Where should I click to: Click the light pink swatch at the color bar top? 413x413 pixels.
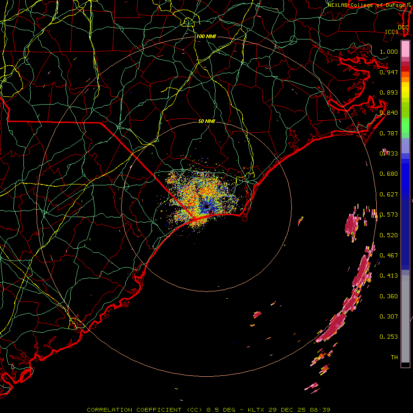click(405, 49)
